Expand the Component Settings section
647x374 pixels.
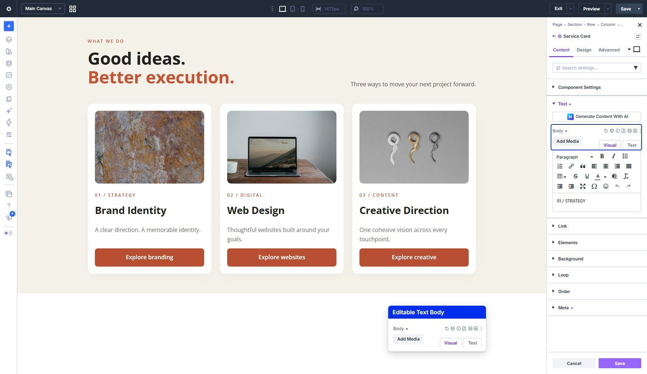[597, 87]
